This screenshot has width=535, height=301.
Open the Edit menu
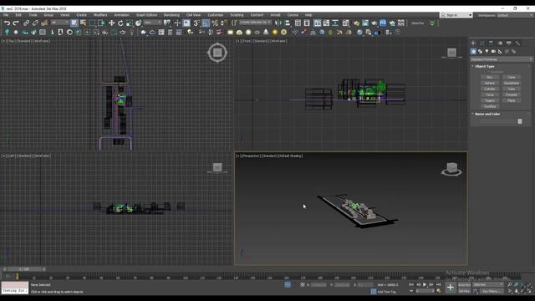(18, 15)
